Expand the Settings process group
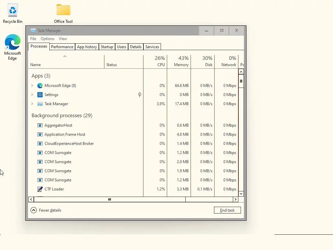This screenshot has width=333, height=250. (x=32, y=95)
